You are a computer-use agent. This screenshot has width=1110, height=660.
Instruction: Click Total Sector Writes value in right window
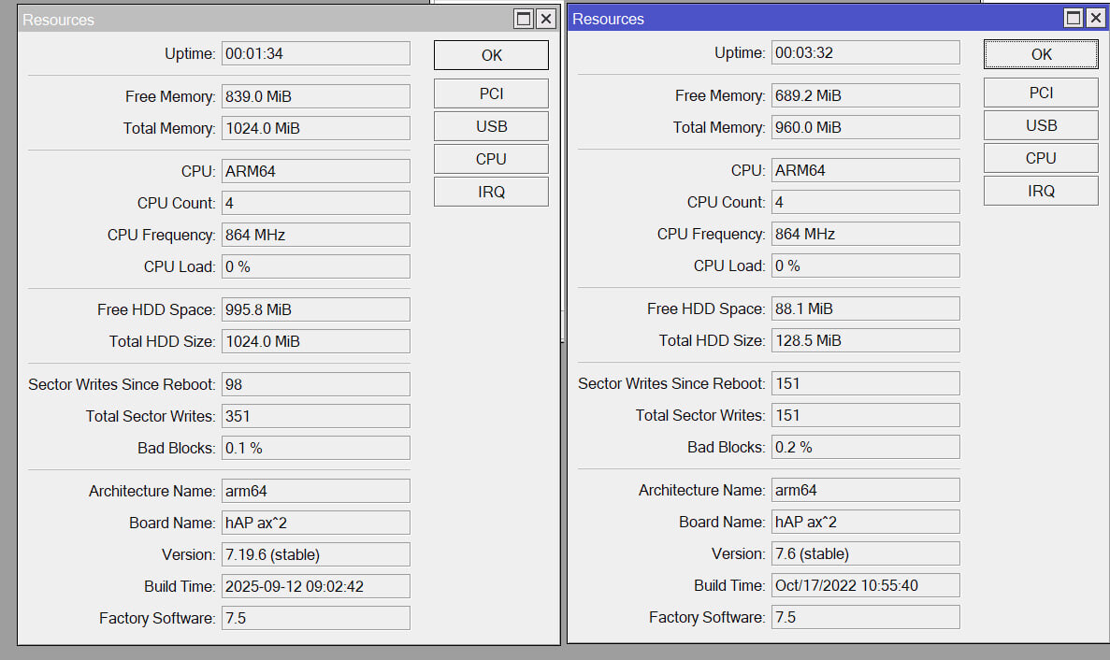866,416
